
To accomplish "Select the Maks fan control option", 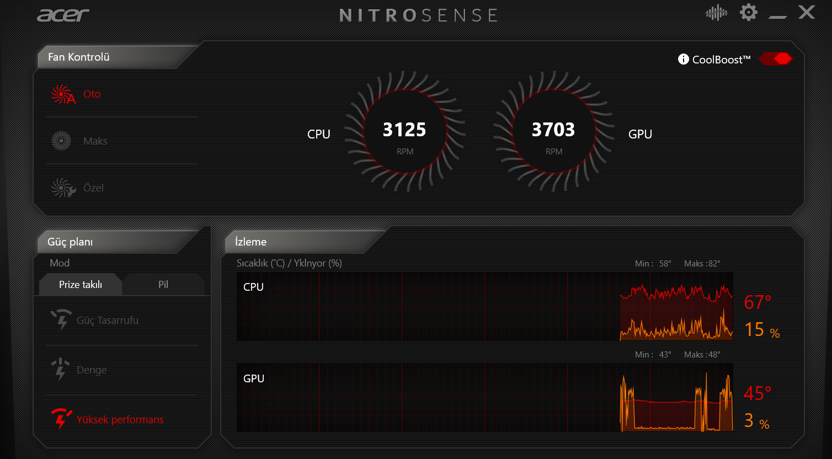I will [x=121, y=141].
